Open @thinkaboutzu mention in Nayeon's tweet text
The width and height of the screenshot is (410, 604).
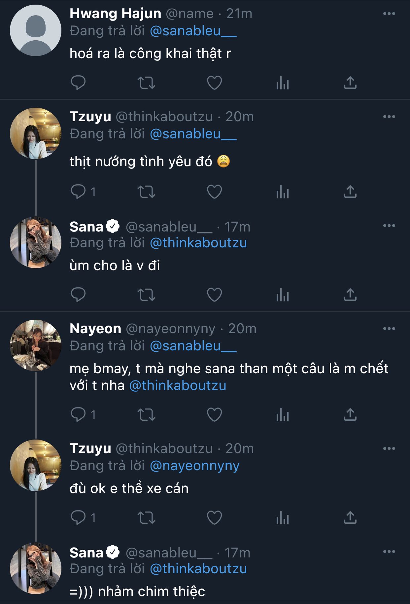pos(178,385)
